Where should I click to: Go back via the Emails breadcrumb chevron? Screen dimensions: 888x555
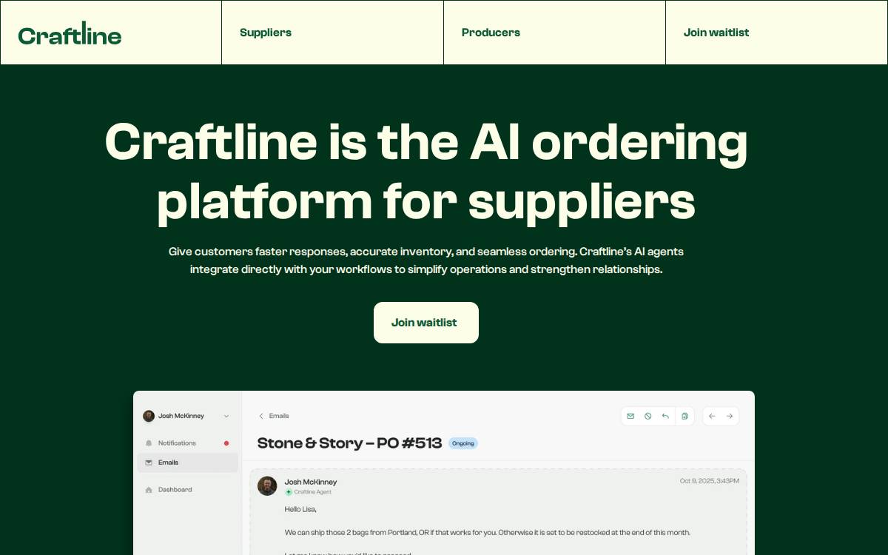261,416
